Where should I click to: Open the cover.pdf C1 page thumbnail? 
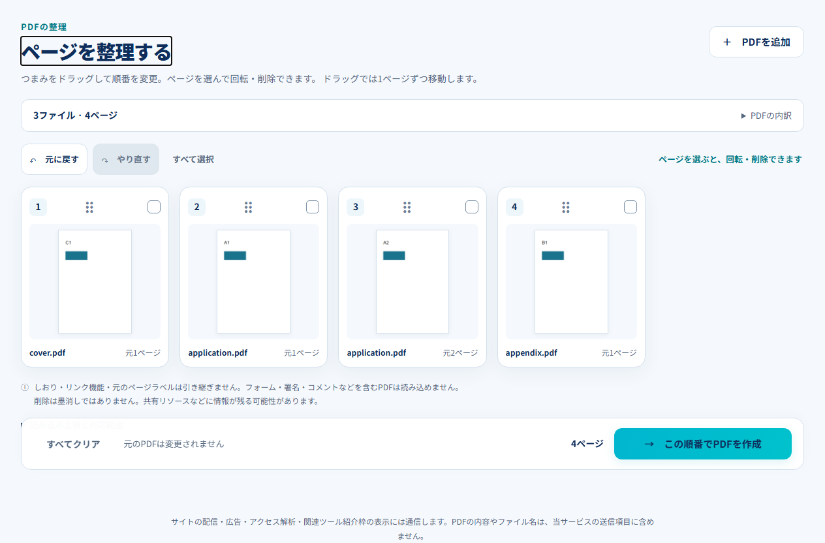pos(95,281)
